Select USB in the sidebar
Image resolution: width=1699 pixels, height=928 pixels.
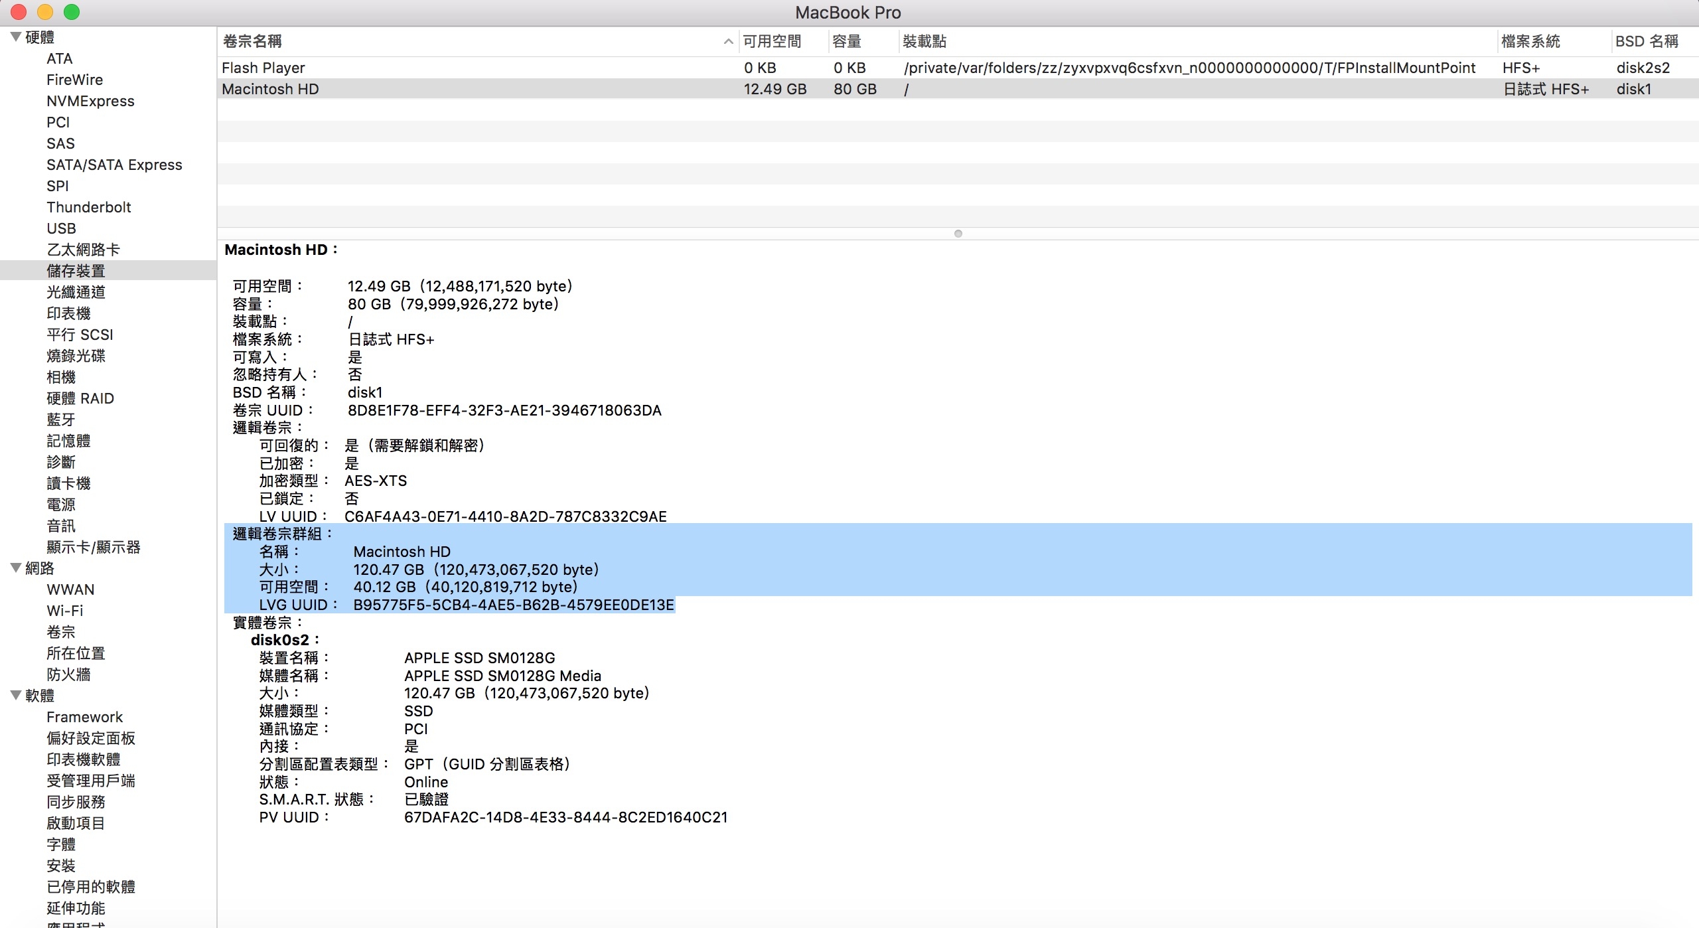point(61,228)
